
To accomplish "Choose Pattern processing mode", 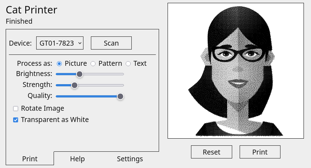I will (x=93, y=64).
